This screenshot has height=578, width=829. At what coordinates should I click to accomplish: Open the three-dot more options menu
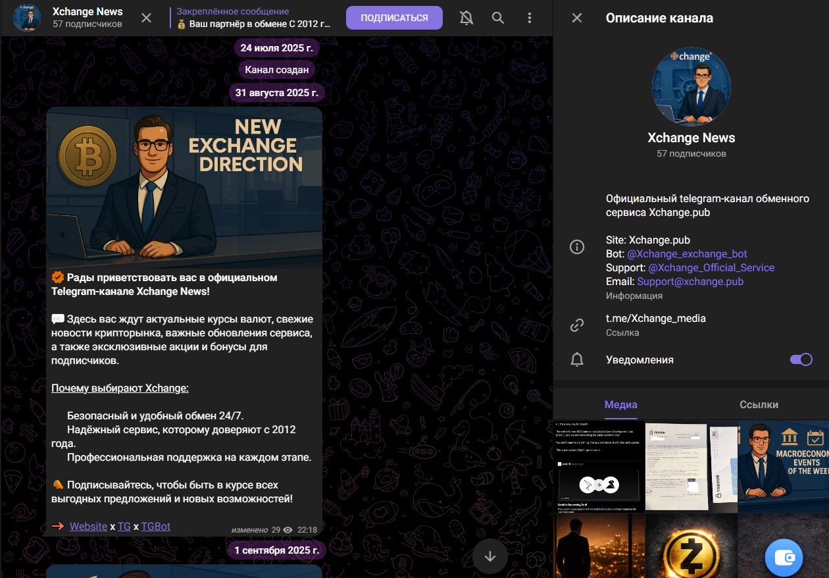coord(530,18)
